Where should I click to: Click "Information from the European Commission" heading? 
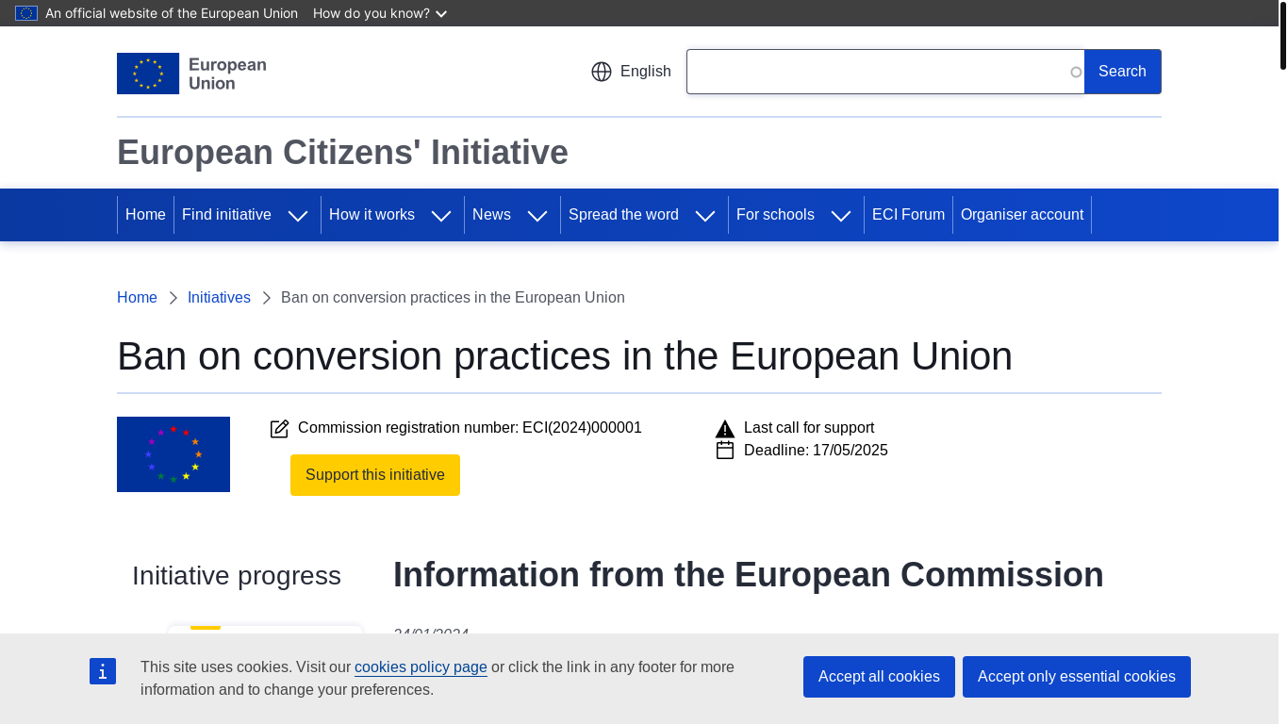tap(749, 575)
